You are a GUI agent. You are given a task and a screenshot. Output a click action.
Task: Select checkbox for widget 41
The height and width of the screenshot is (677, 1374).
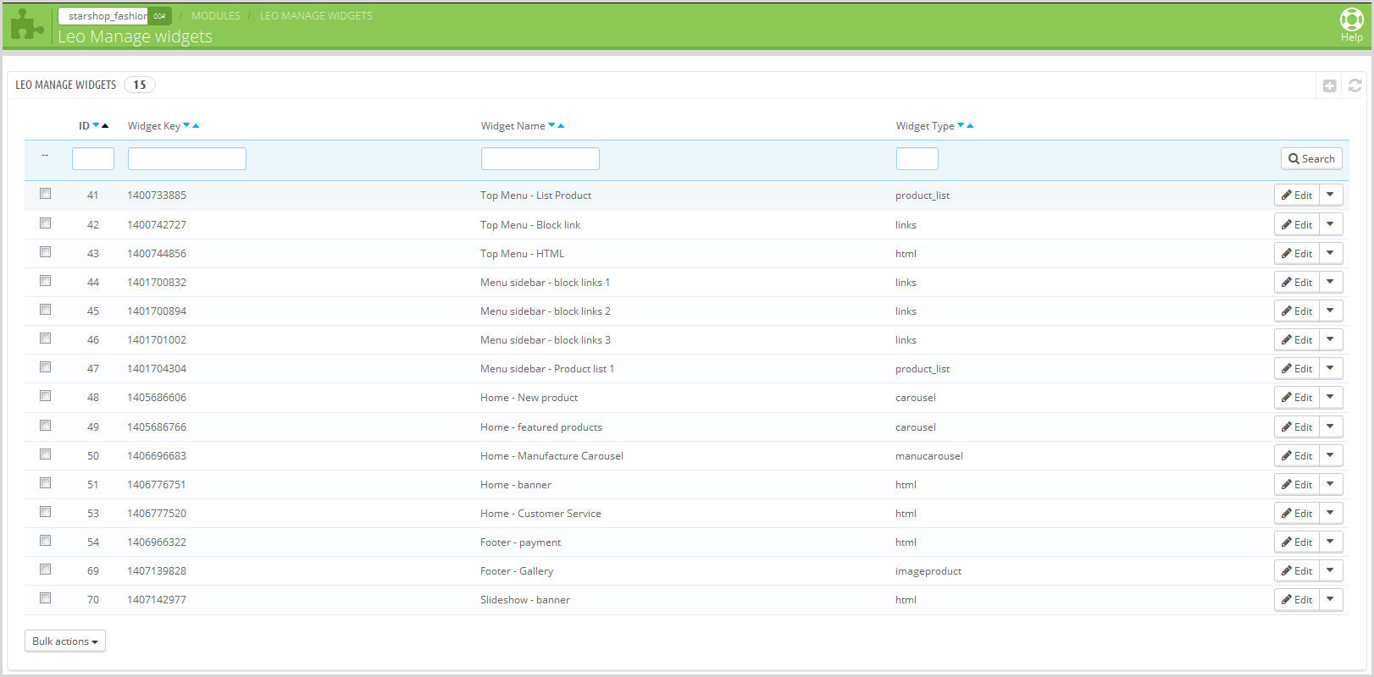point(46,194)
